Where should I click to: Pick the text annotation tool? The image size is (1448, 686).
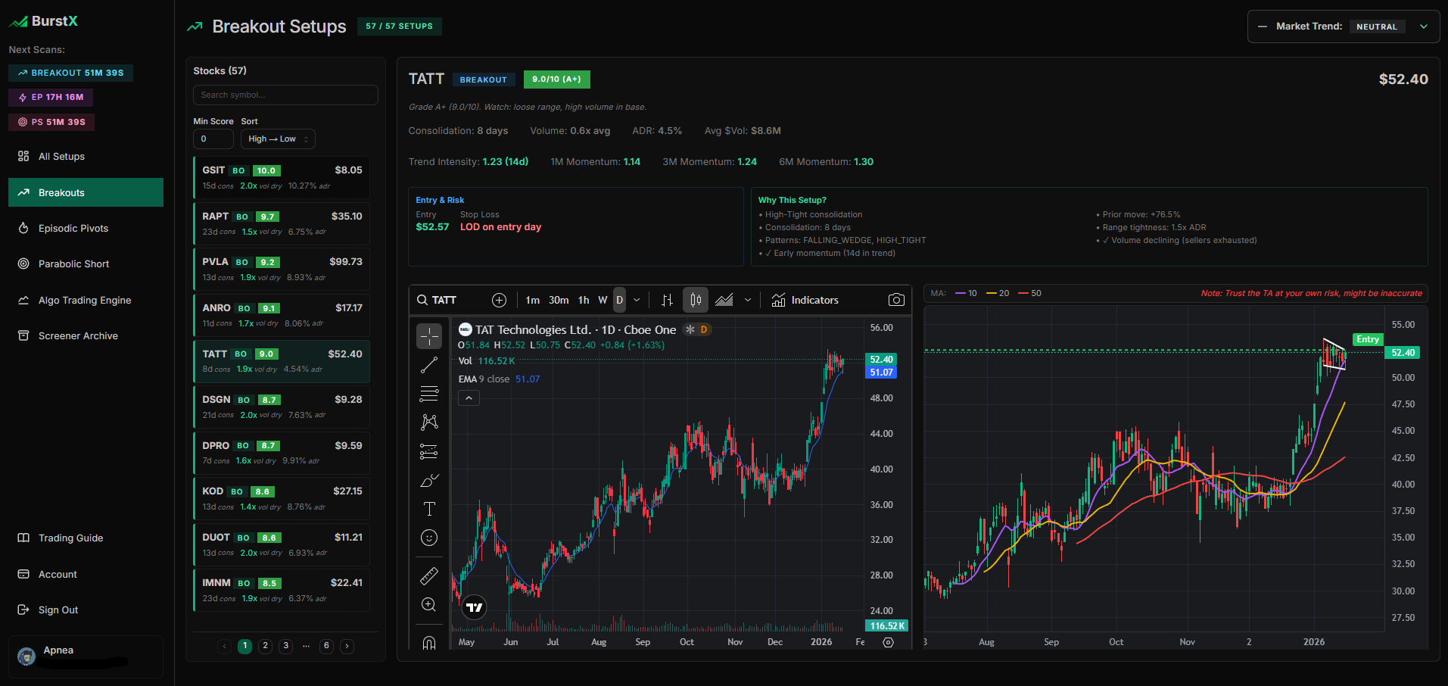coord(429,509)
